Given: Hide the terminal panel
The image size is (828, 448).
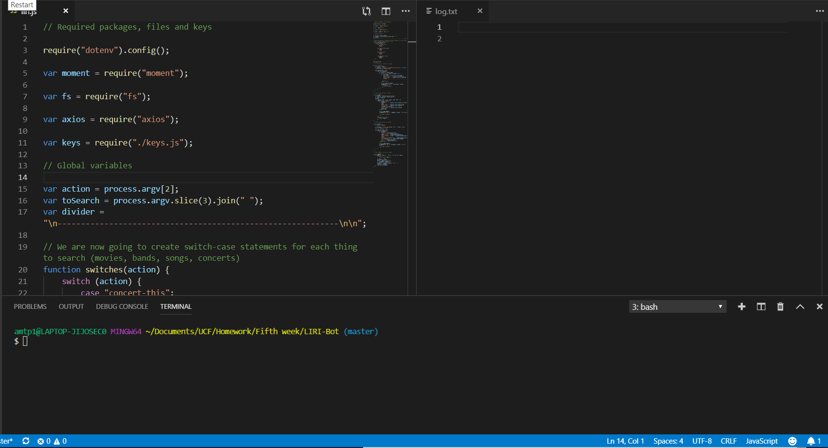Looking at the screenshot, I should pyautogui.click(x=819, y=306).
